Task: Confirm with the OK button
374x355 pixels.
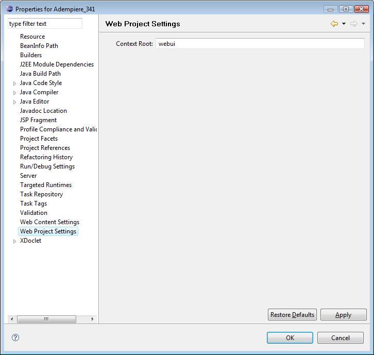Action: click(290, 338)
